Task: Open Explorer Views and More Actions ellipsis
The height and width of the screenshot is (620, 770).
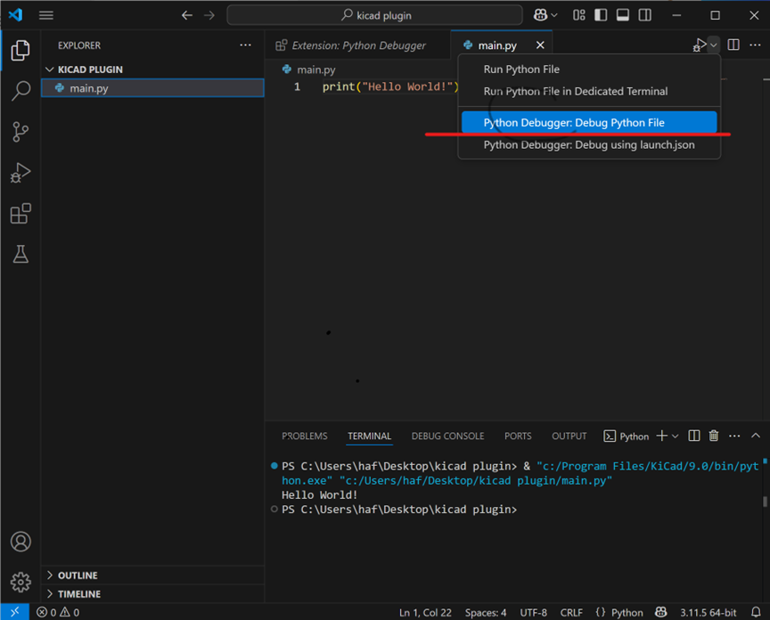Action: click(x=246, y=45)
